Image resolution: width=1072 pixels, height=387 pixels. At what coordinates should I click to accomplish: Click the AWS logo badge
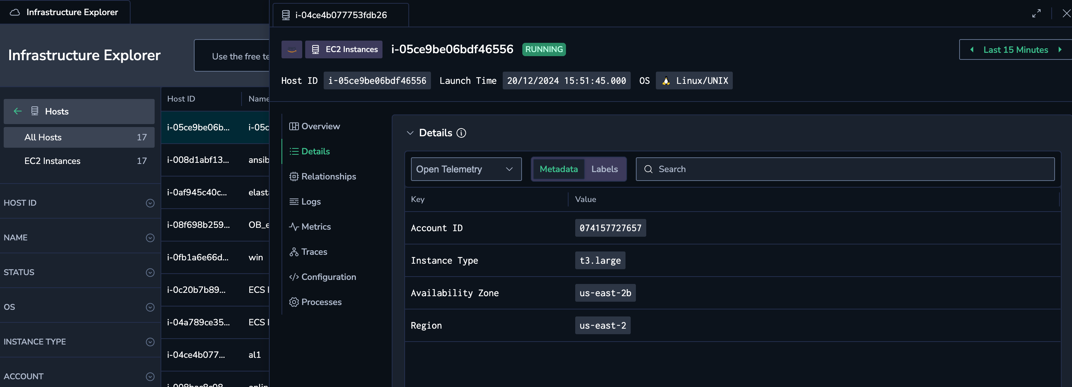[x=292, y=49]
